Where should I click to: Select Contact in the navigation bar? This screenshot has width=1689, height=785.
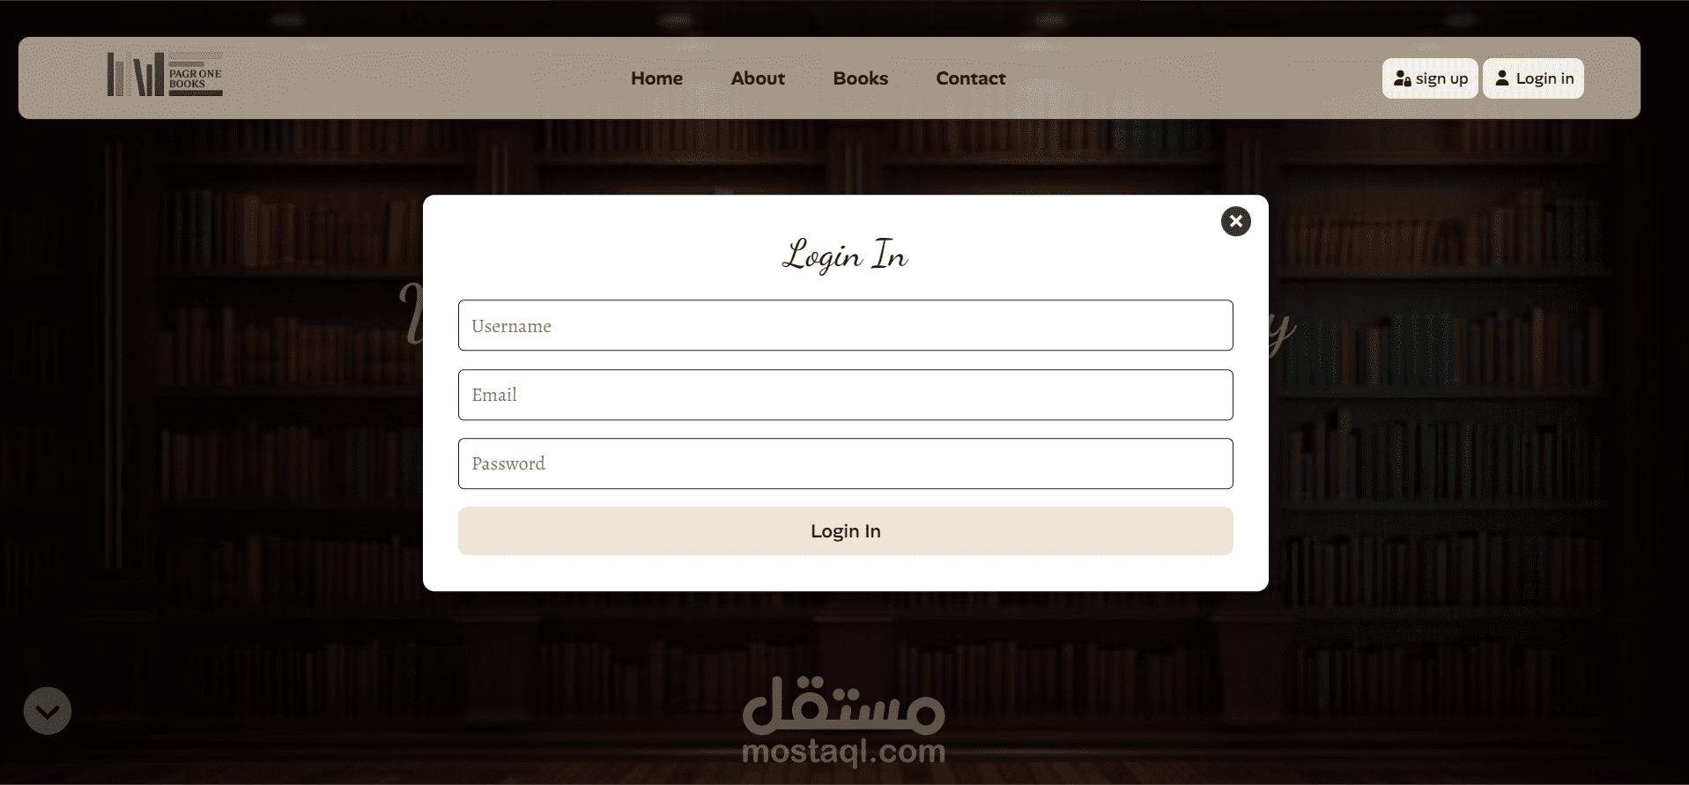(x=970, y=78)
